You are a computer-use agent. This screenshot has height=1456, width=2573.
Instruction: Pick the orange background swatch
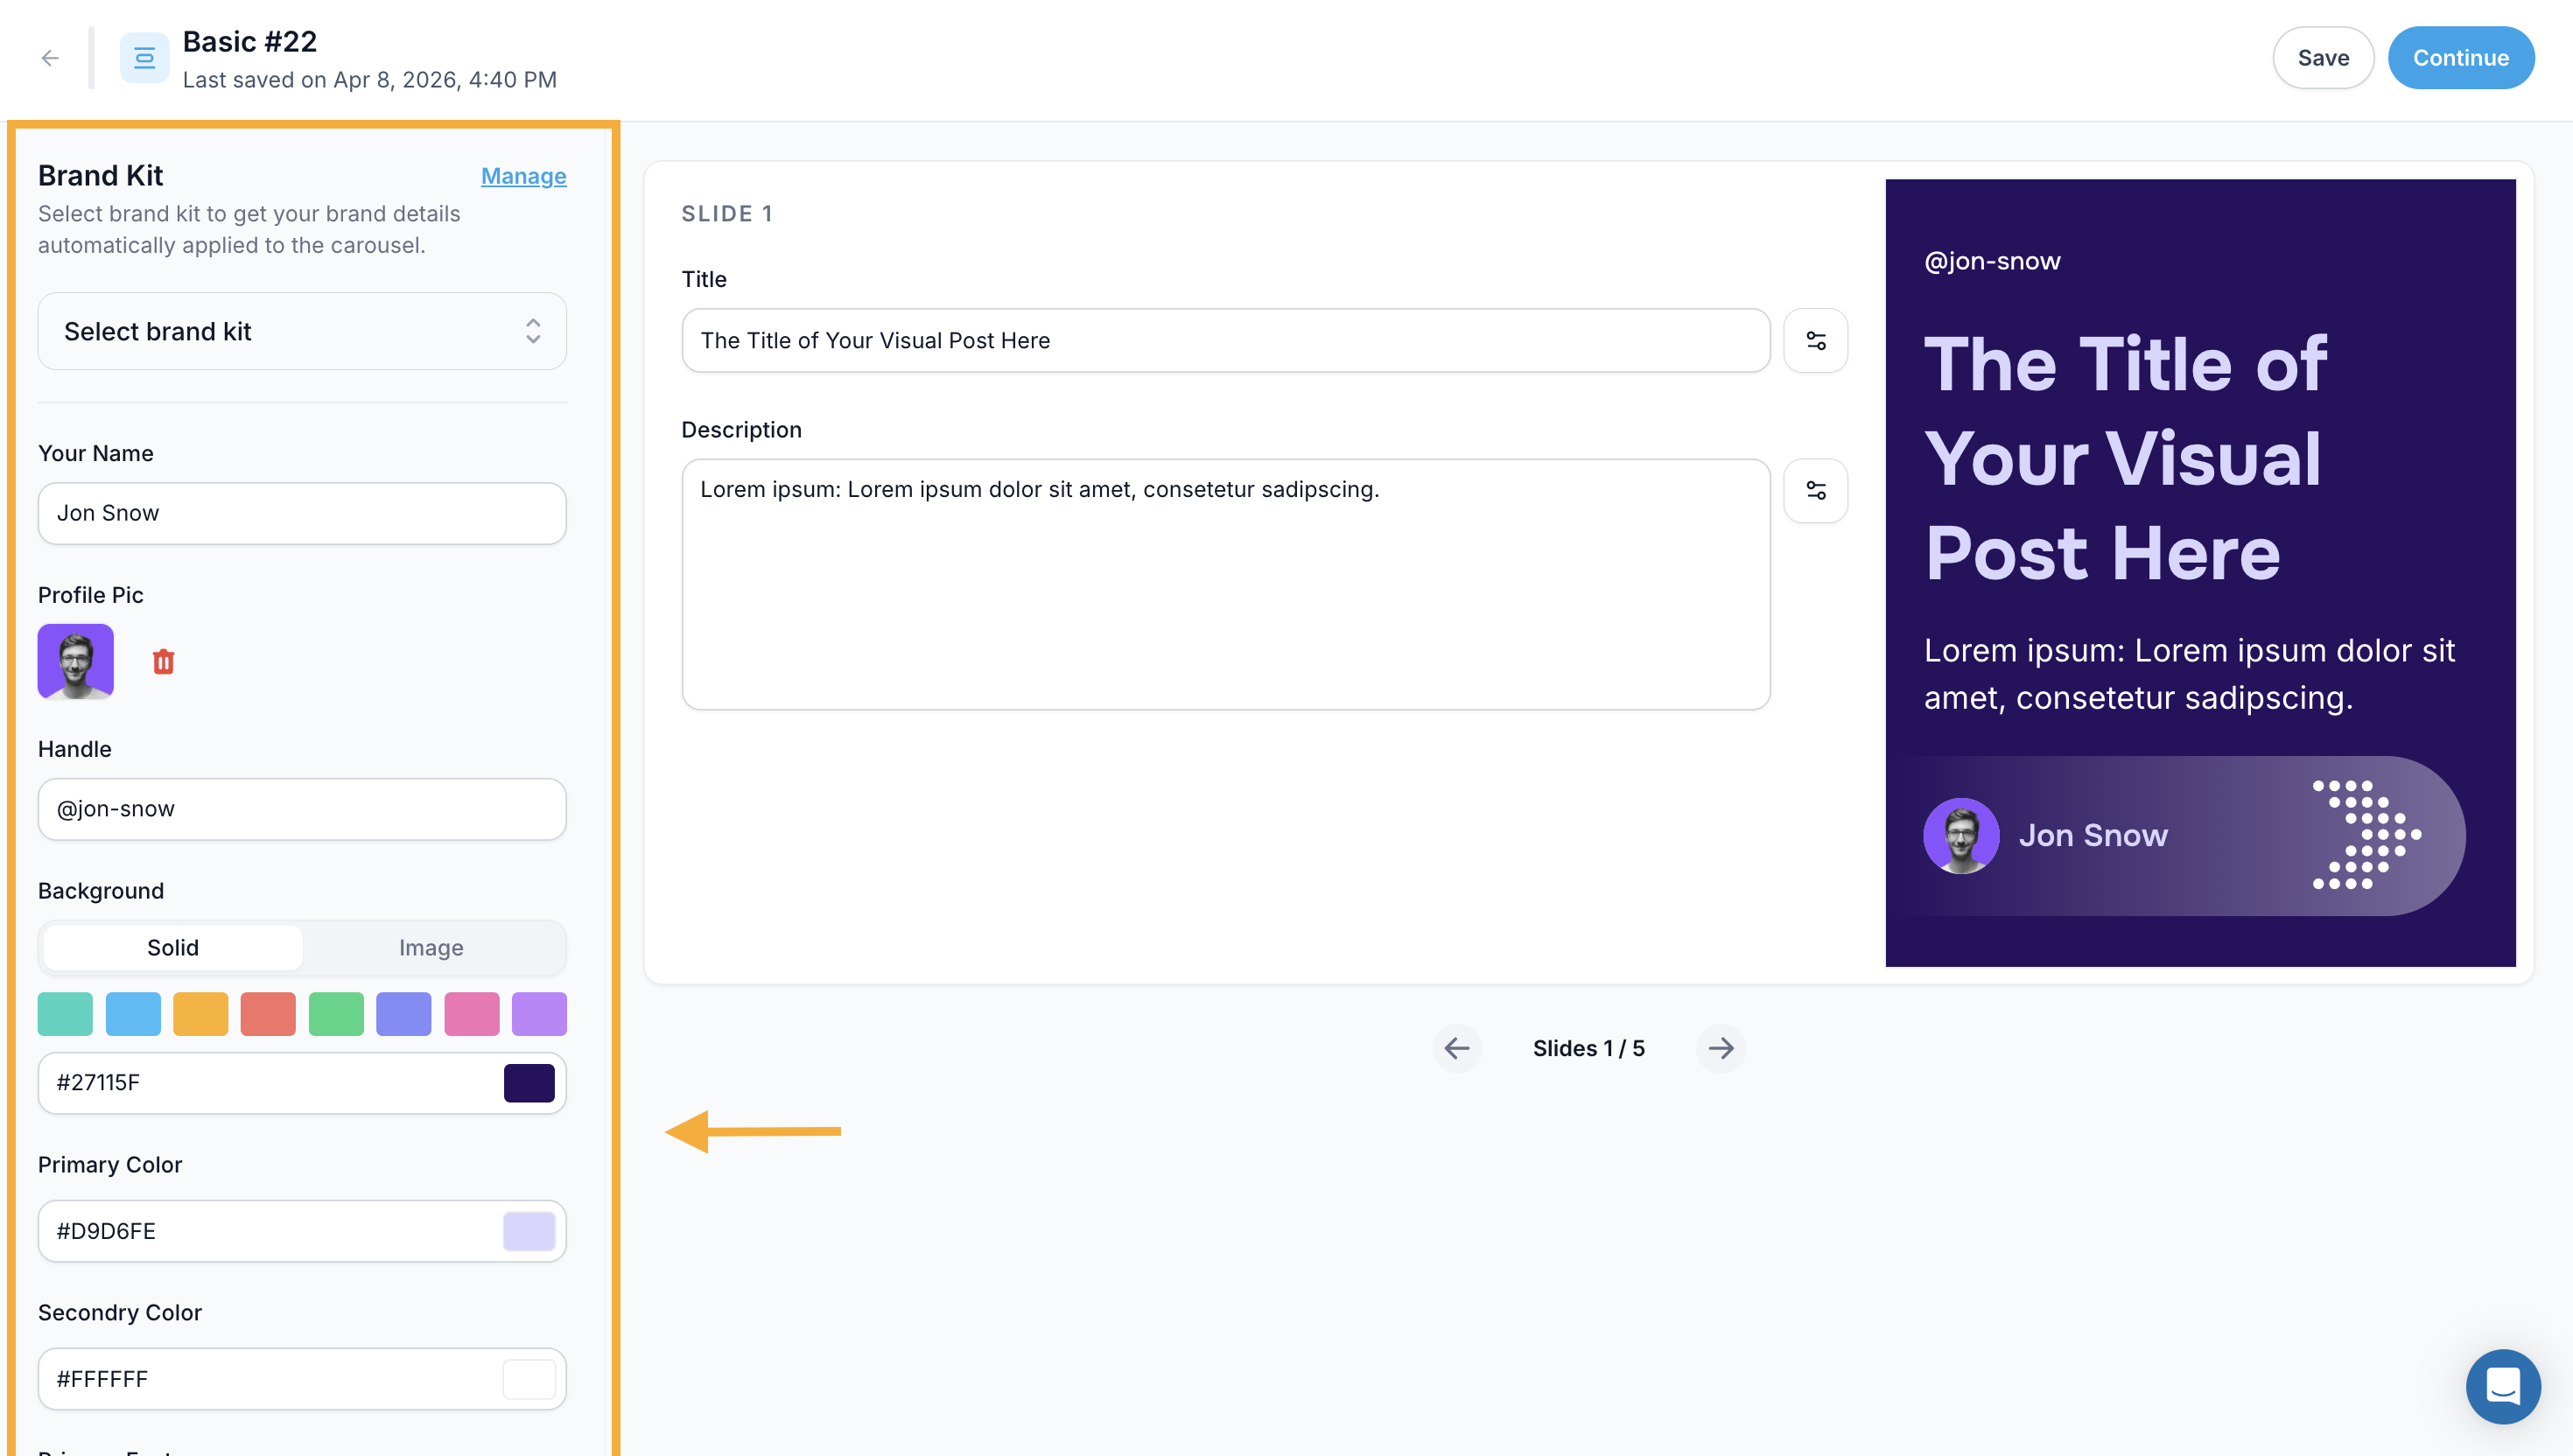200,1013
